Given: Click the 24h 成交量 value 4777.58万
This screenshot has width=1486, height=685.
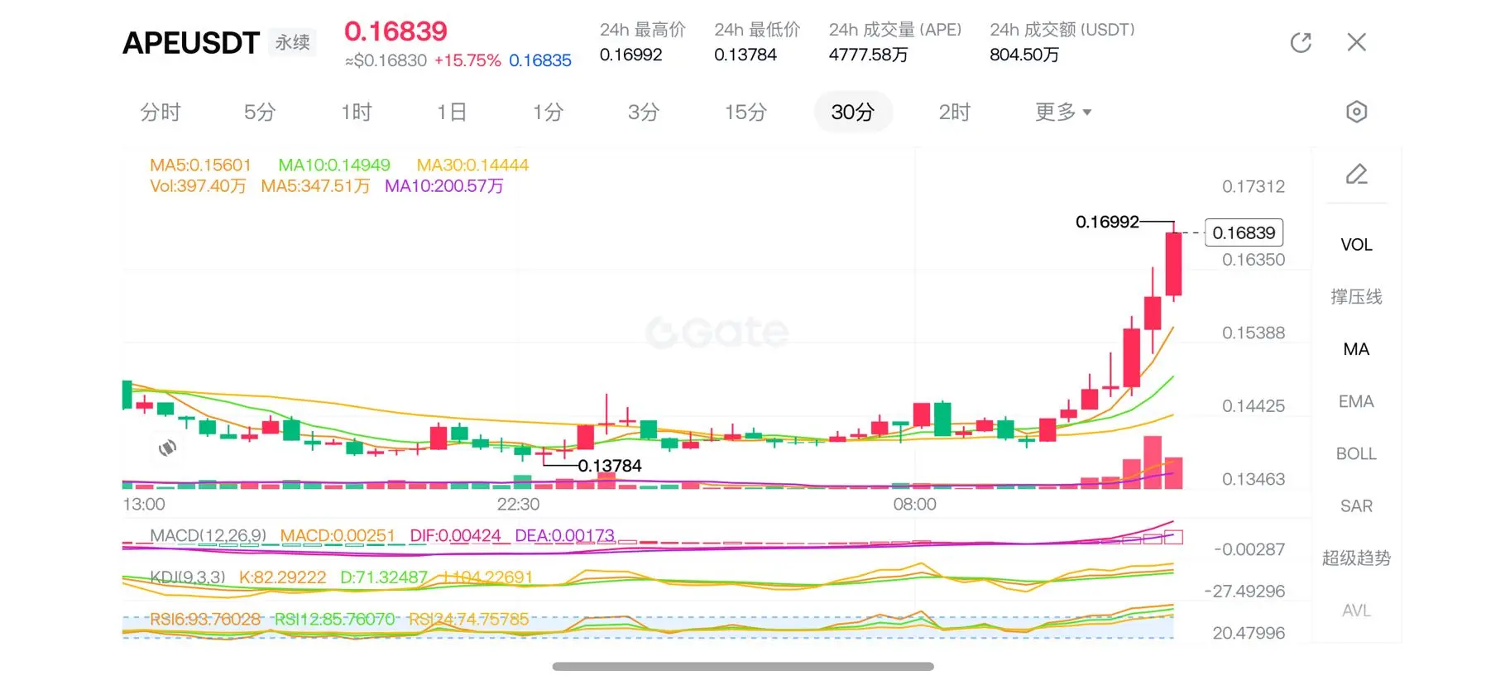Looking at the screenshot, I should tap(869, 55).
